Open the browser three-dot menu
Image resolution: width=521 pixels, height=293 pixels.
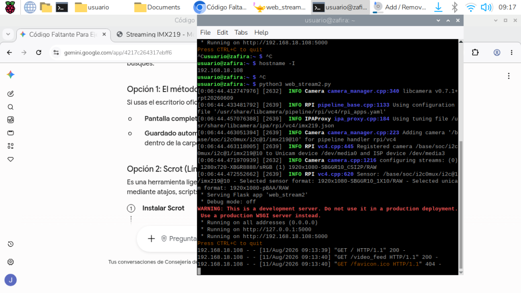[x=511, y=52]
